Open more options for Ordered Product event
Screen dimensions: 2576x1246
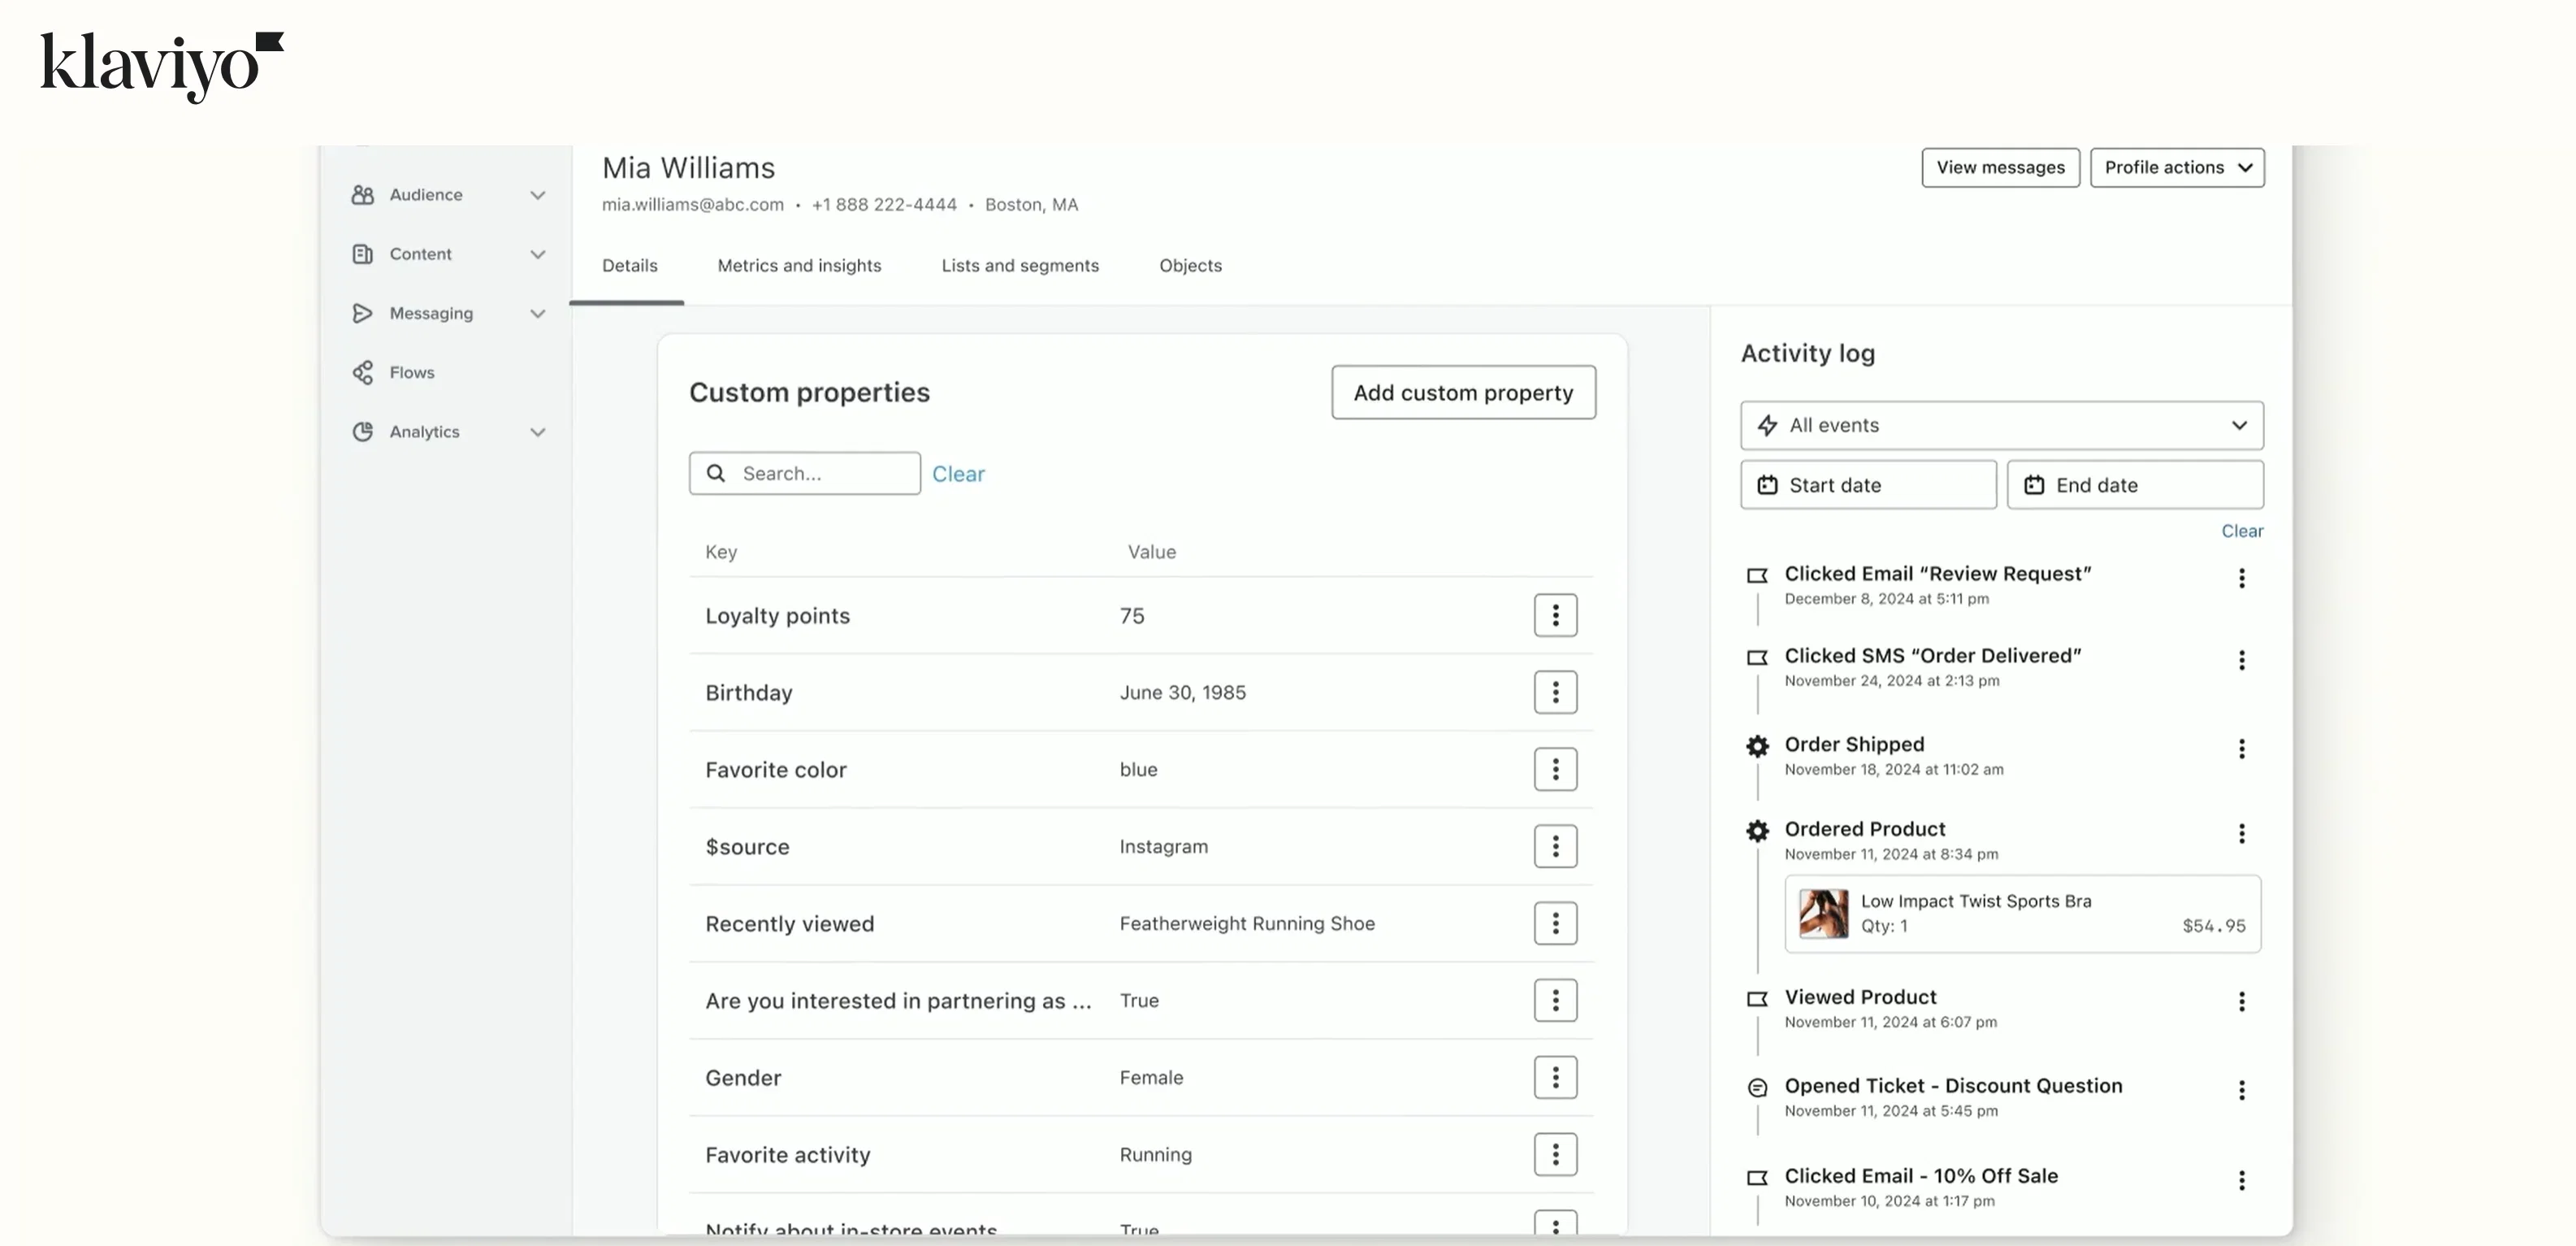[x=2241, y=834]
